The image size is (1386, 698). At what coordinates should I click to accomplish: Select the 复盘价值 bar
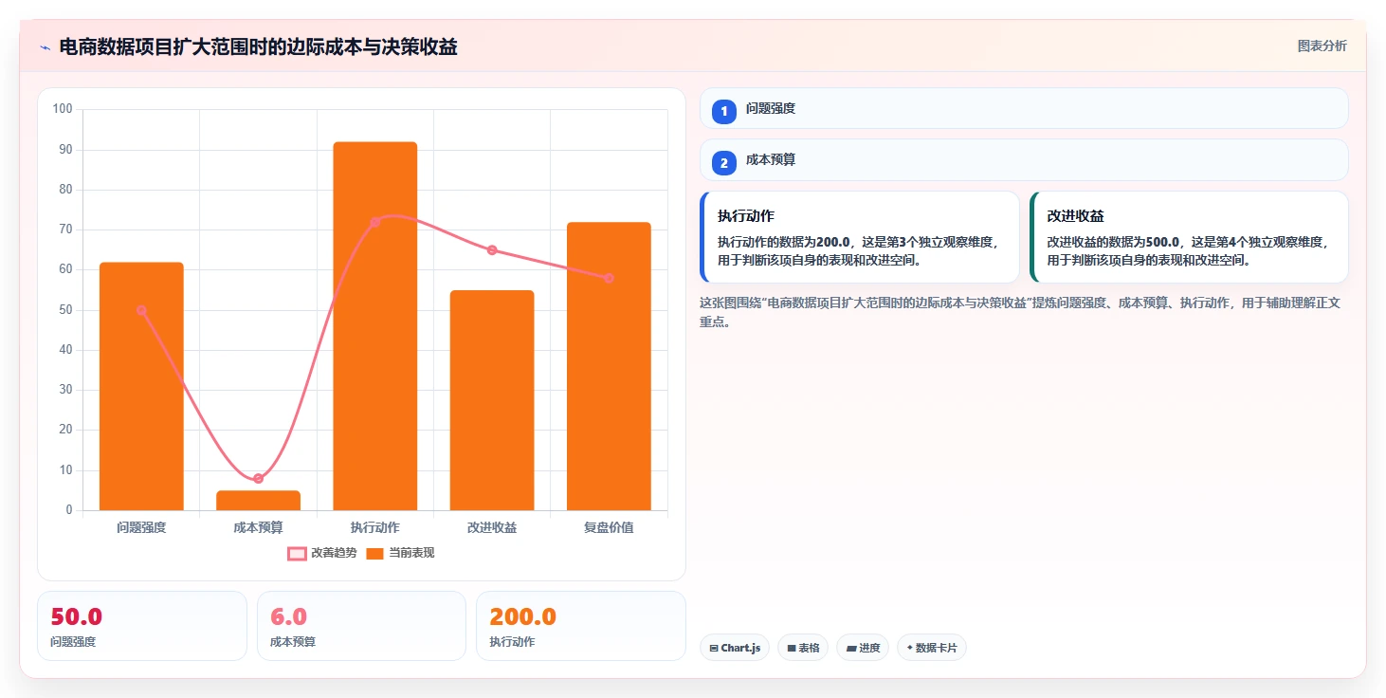pos(609,366)
